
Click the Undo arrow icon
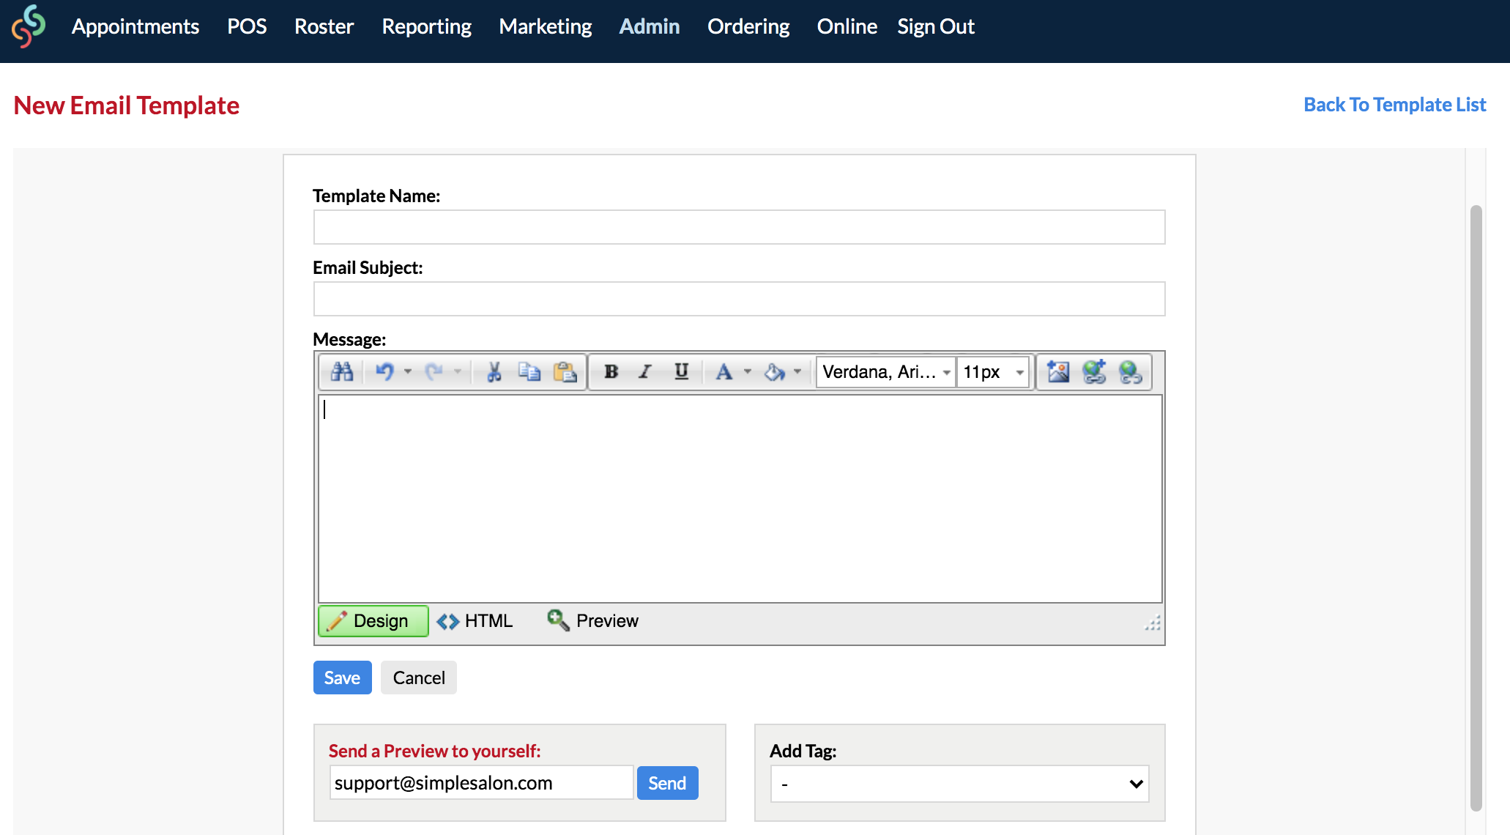point(384,372)
